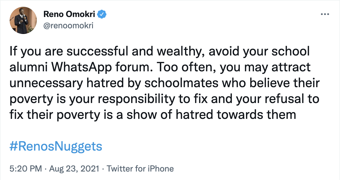Click the display name Reno Omokri
The width and height of the screenshot is (340, 180).
[69, 14]
